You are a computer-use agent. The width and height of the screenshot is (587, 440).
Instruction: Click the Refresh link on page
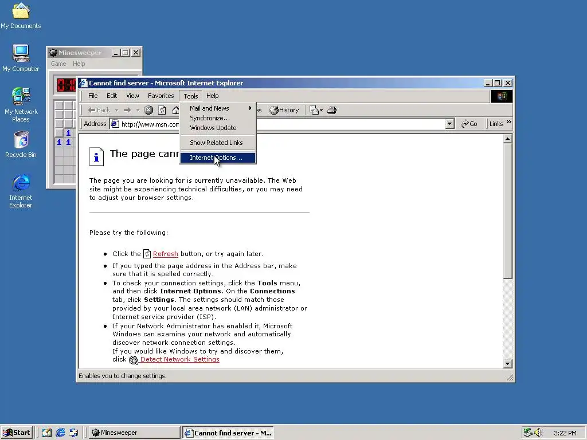coord(166,254)
